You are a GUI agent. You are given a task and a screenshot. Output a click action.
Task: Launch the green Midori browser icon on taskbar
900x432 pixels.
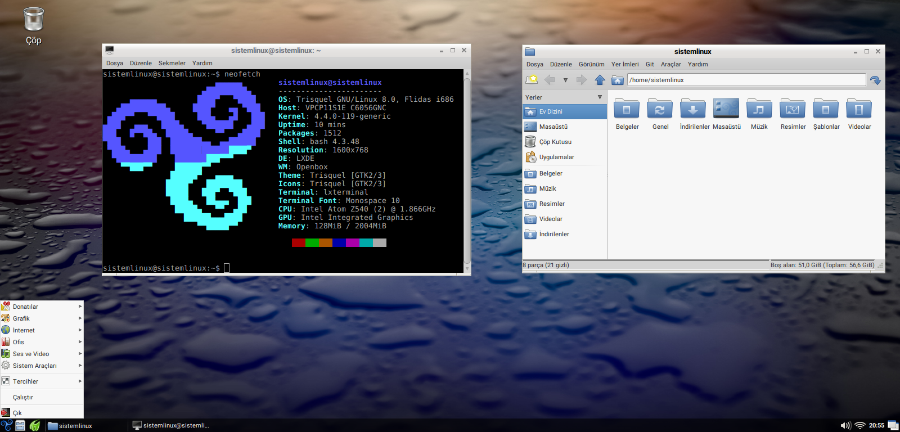(x=35, y=425)
